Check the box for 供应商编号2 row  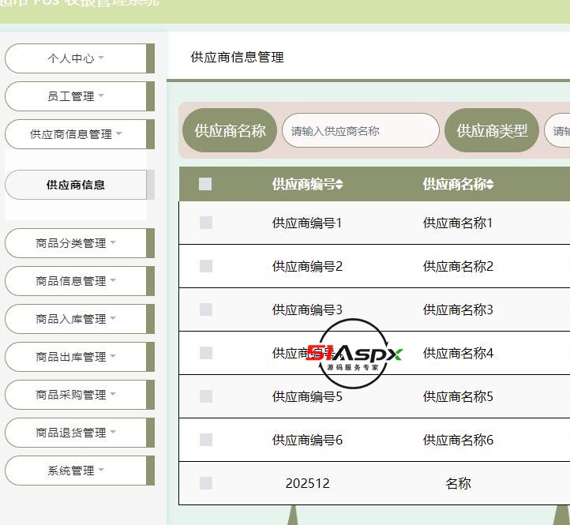pyautogui.click(x=206, y=266)
